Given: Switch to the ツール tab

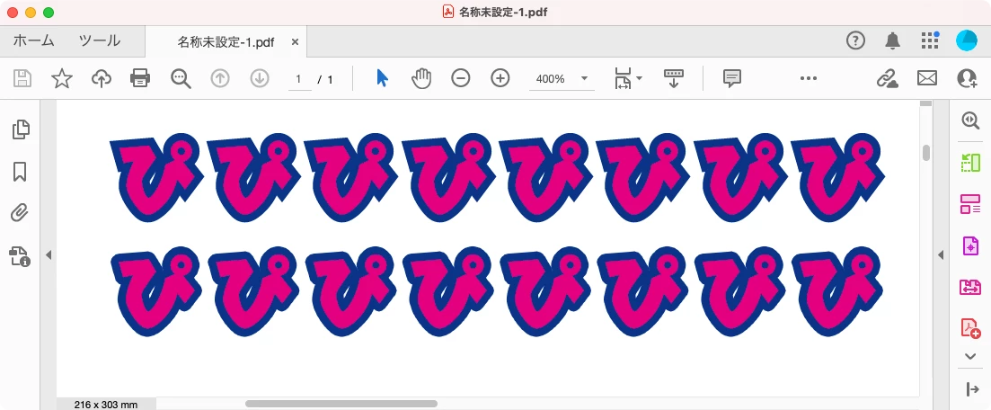Looking at the screenshot, I should pyautogui.click(x=100, y=41).
